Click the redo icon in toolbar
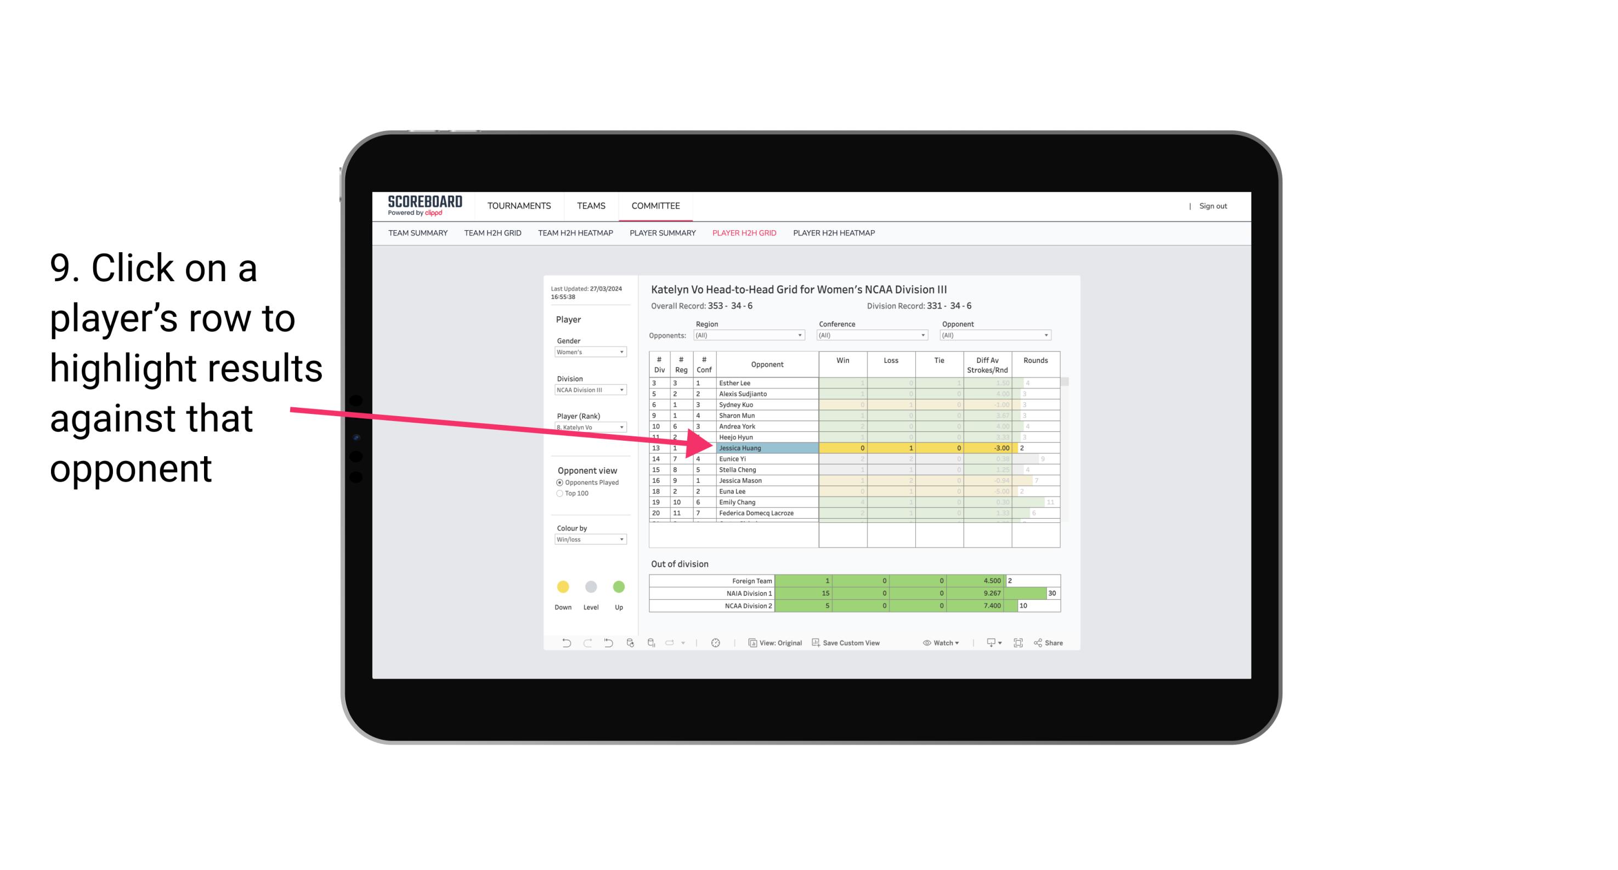 [x=585, y=644]
